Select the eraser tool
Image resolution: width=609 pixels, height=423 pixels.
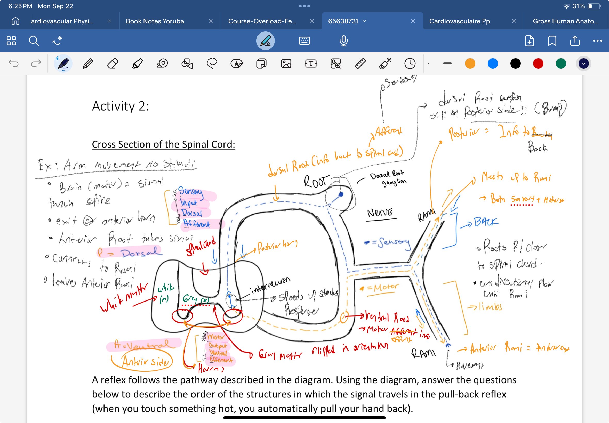click(x=113, y=64)
